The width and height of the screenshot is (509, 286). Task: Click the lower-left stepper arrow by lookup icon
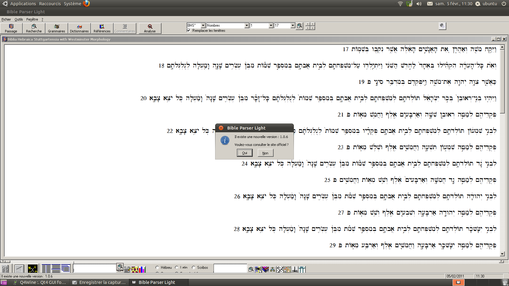click(308, 28)
